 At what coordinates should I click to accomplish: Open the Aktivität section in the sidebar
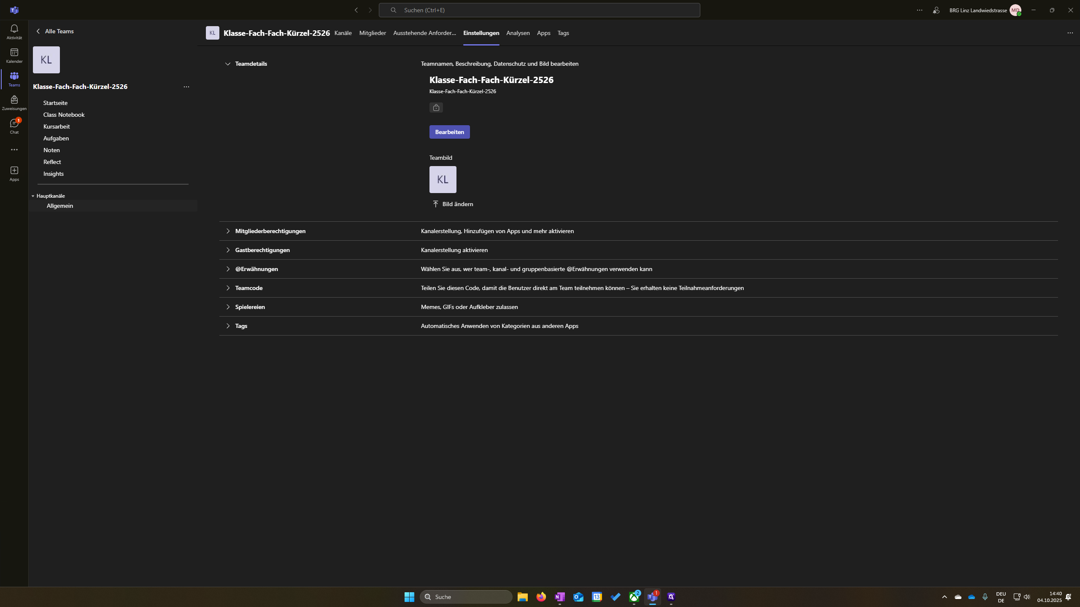pyautogui.click(x=14, y=31)
